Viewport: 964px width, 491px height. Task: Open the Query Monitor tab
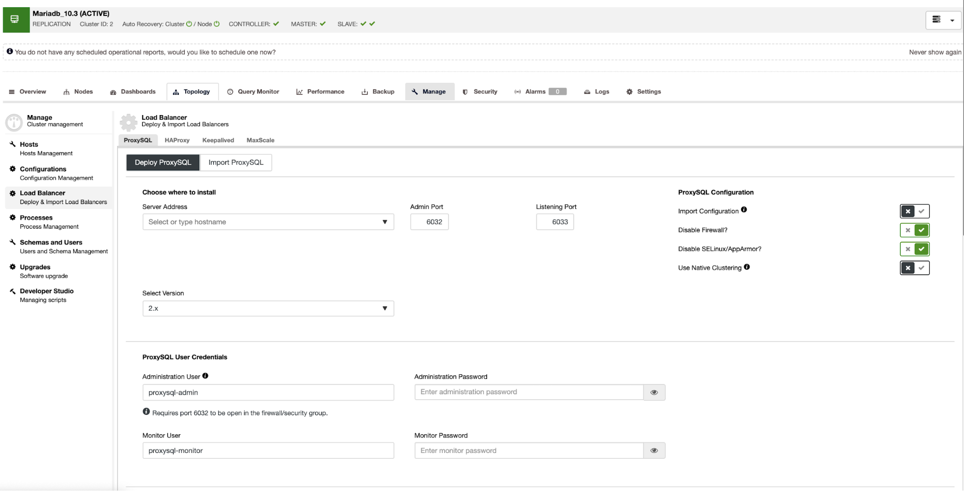coord(253,91)
